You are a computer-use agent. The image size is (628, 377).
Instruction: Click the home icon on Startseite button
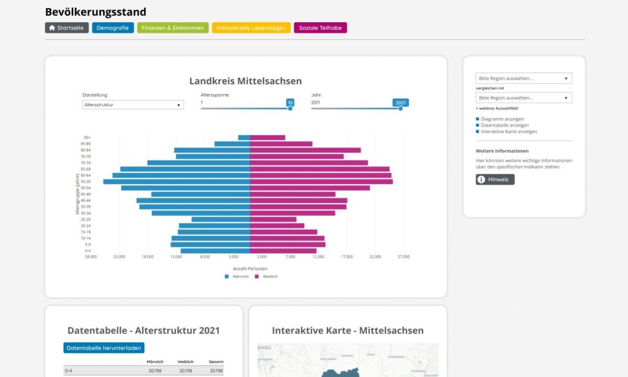point(52,28)
